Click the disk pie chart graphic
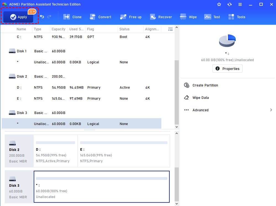Screen dimensions: 276x206 click(x=227, y=40)
